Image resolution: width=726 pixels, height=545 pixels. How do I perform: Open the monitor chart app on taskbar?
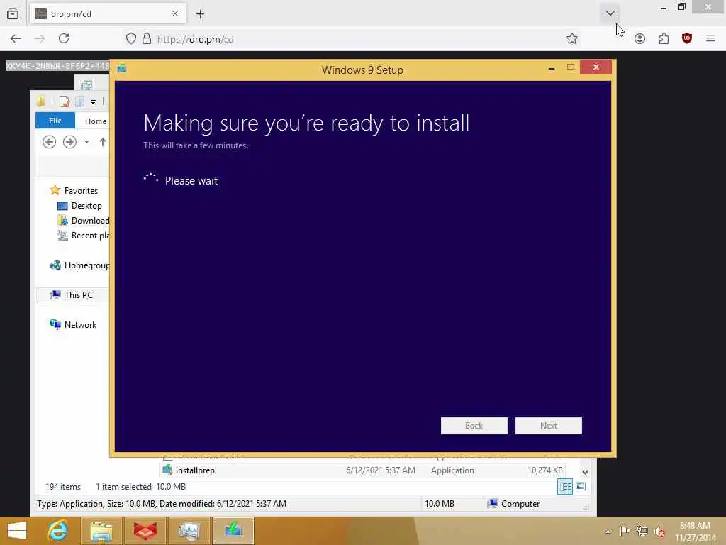pyautogui.click(x=189, y=531)
